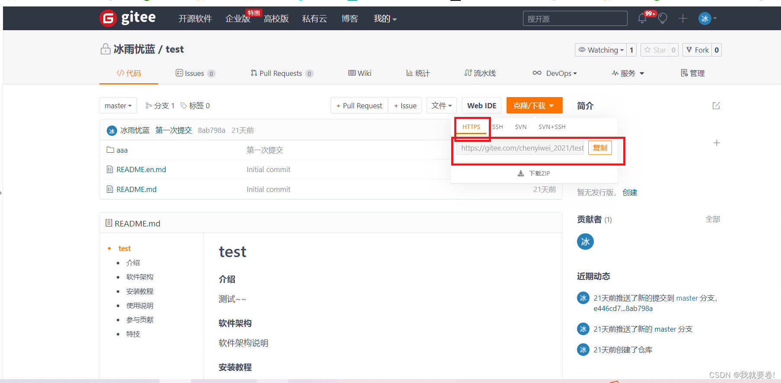Open the README.en.md file

point(141,170)
